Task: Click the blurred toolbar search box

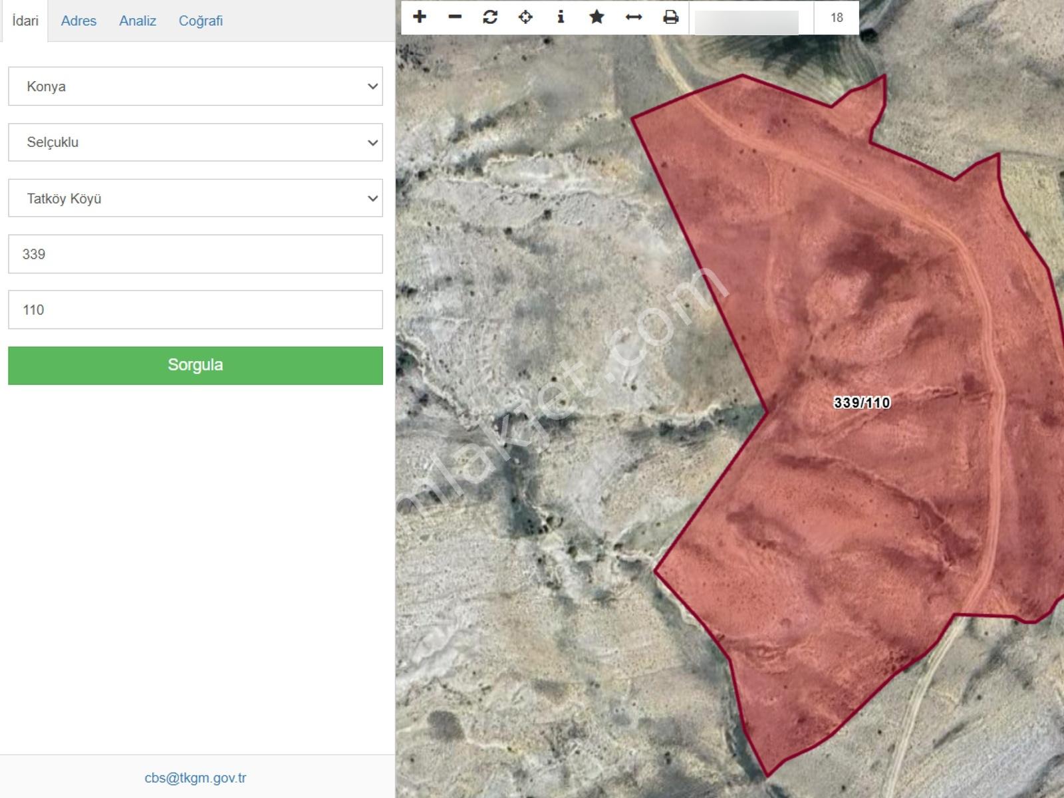Action: 747,22
